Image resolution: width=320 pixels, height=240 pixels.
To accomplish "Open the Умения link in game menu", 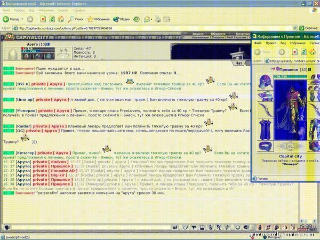I will [218, 37].
